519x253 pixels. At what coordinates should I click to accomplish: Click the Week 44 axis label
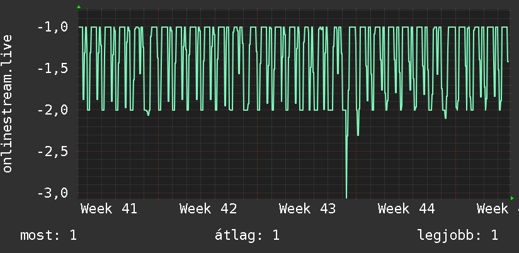click(x=406, y=209)
